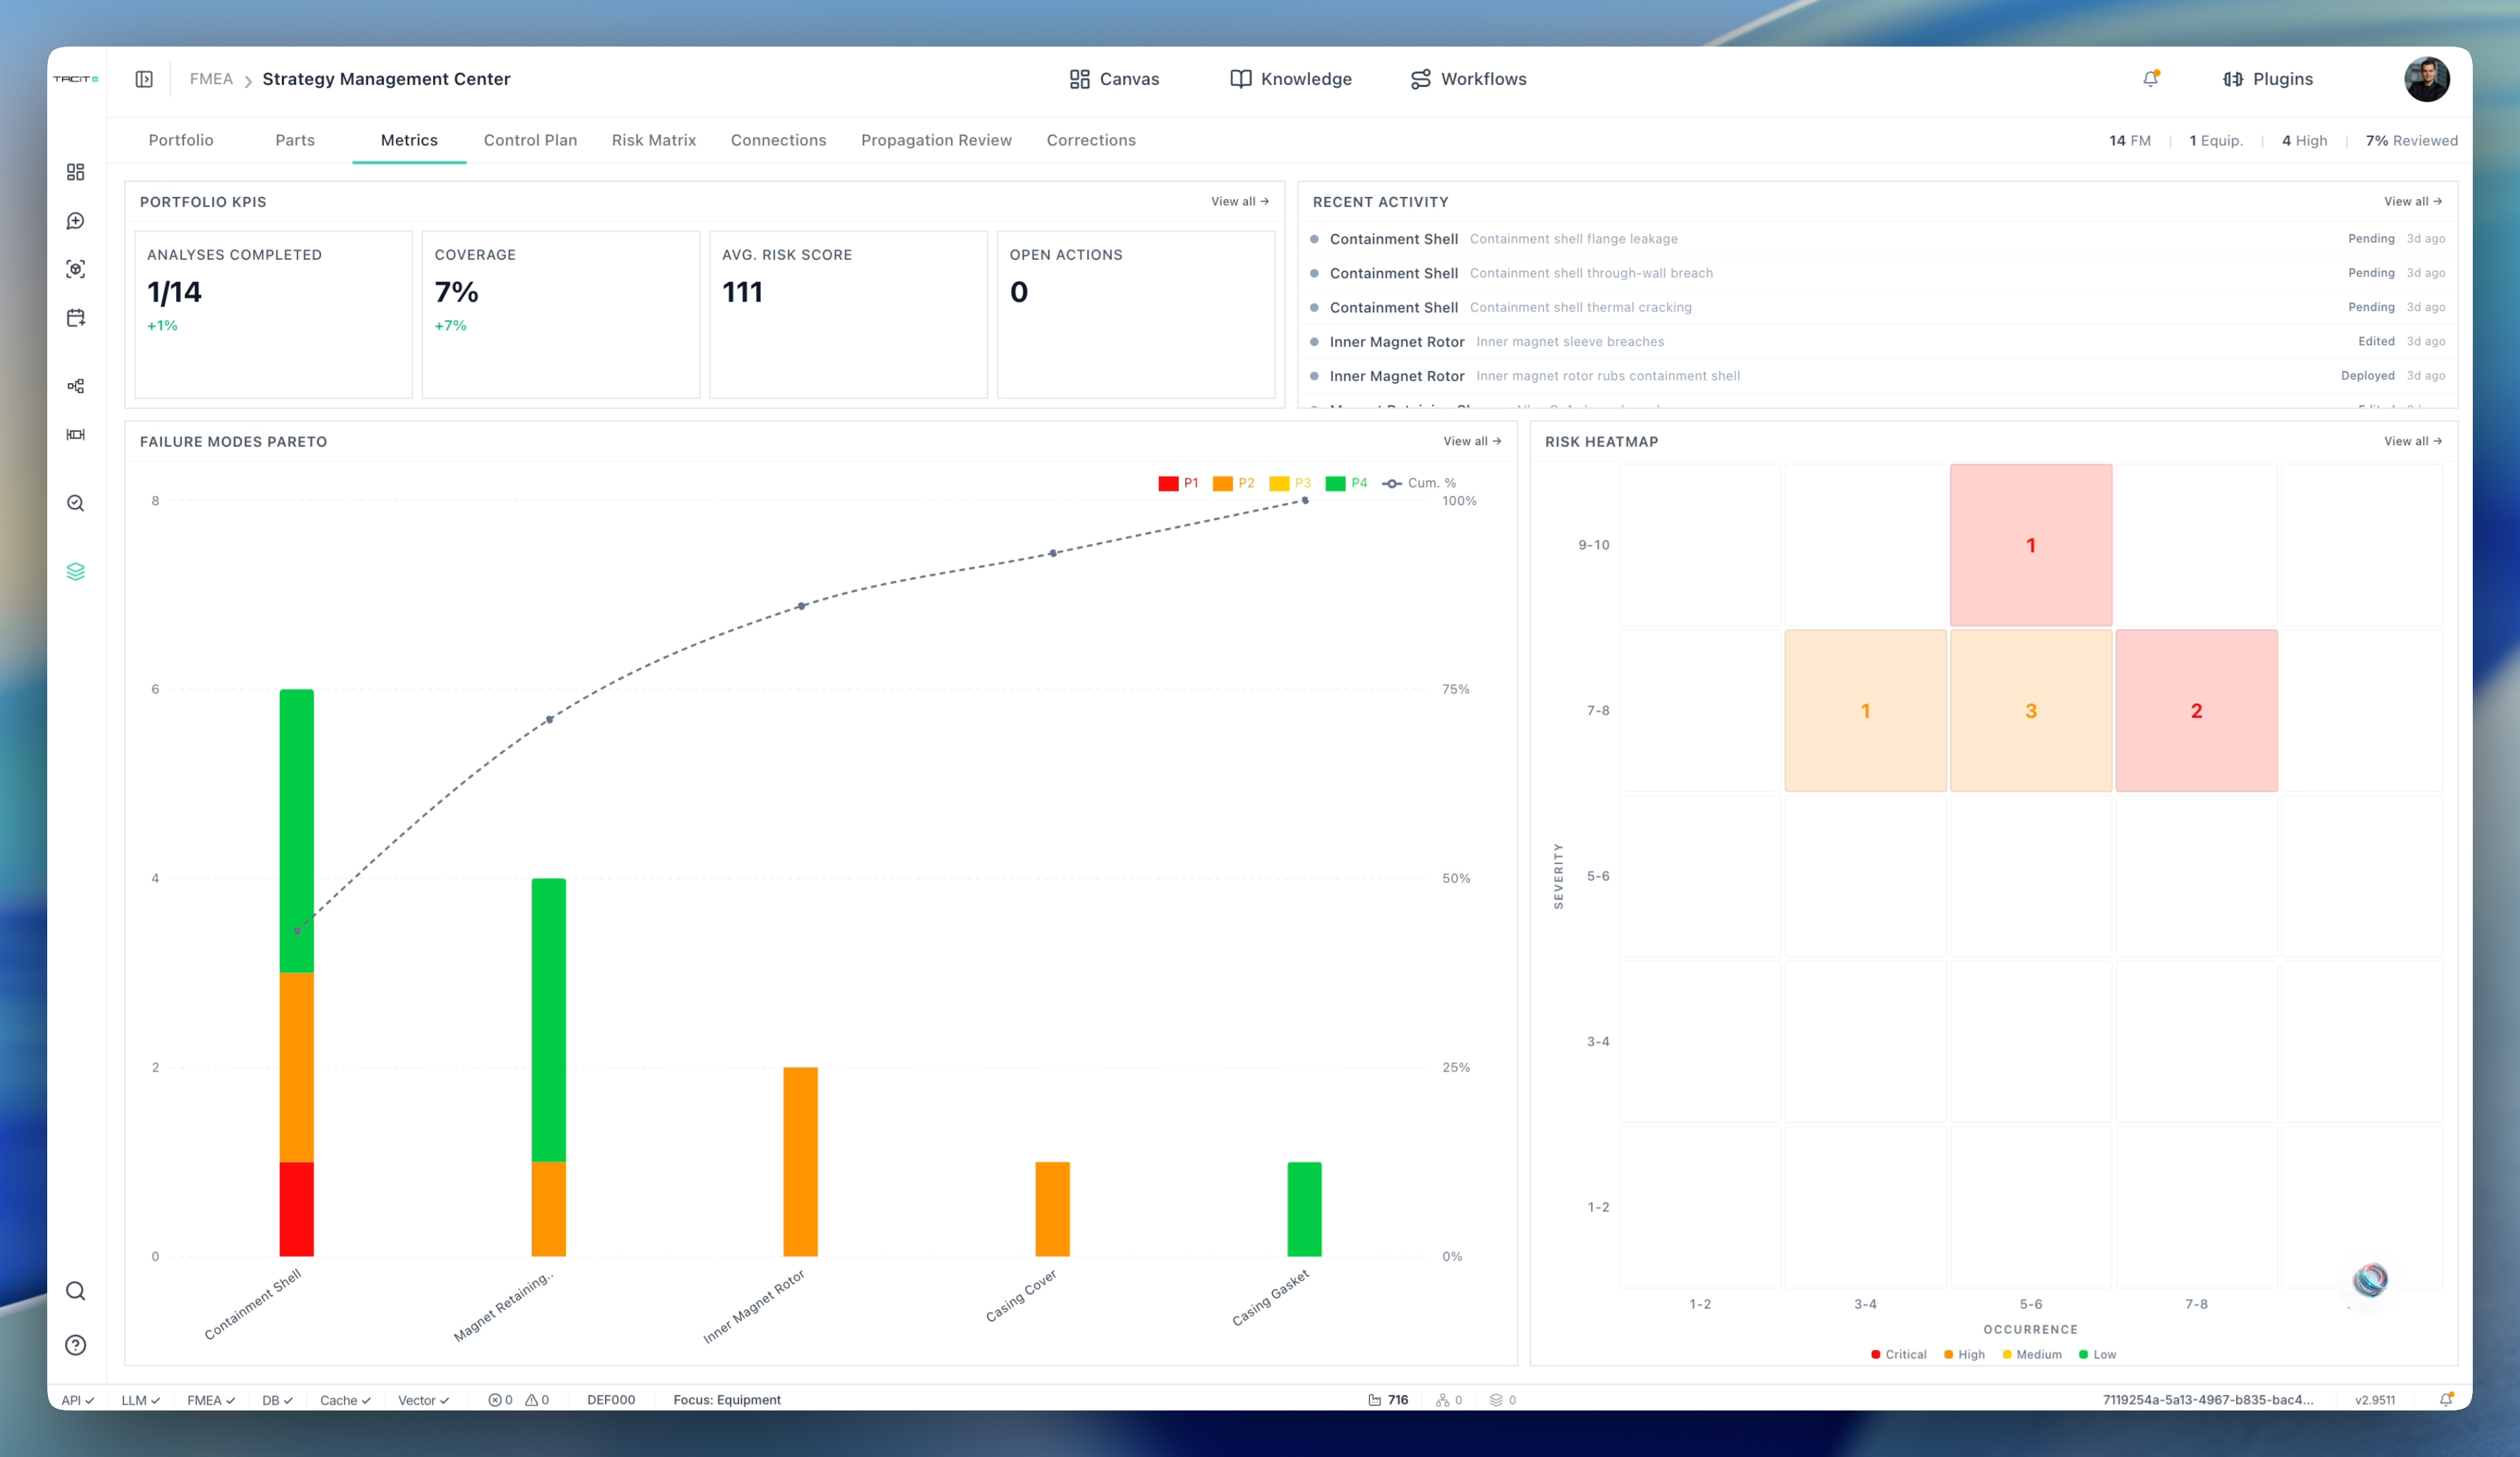Screen dimensions: 2520x1457
Task: Open the user profile avatar
Action: pos(2426,79)
